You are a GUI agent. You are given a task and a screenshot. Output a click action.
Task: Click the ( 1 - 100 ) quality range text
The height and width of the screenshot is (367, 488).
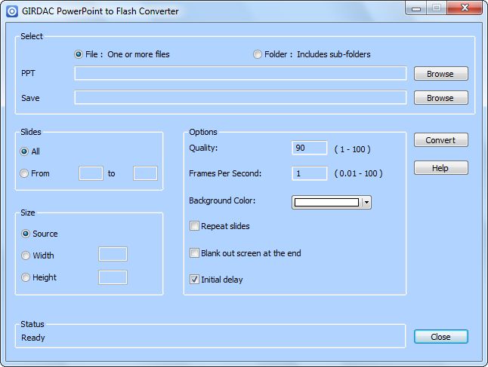352,149
